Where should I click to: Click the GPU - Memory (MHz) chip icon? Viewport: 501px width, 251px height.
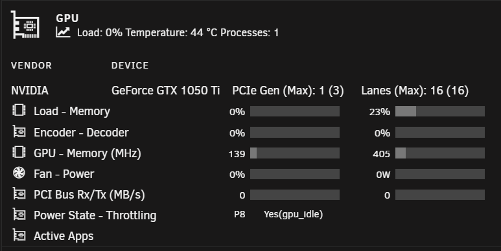pyautogui.click(x=19, y=153)
